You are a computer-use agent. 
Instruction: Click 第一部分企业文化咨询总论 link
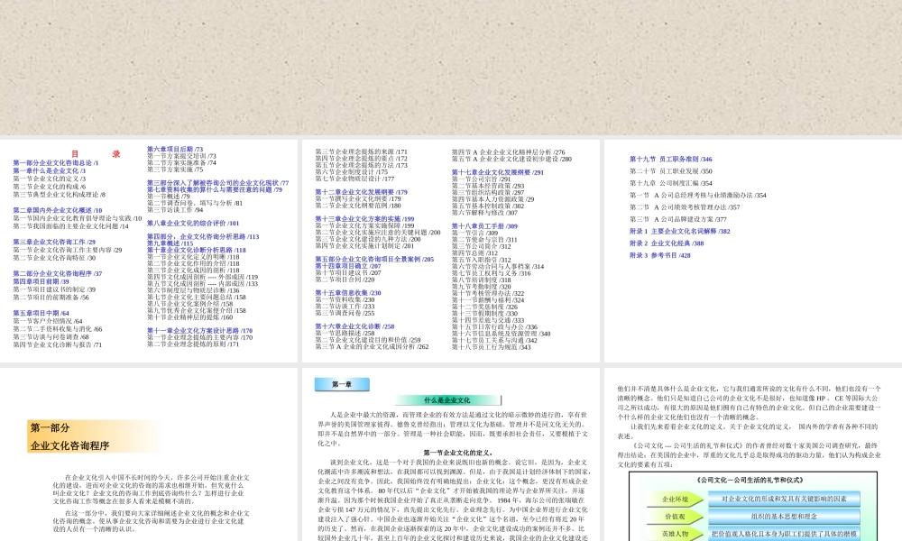pyautogui.click(x=56, y=161)
